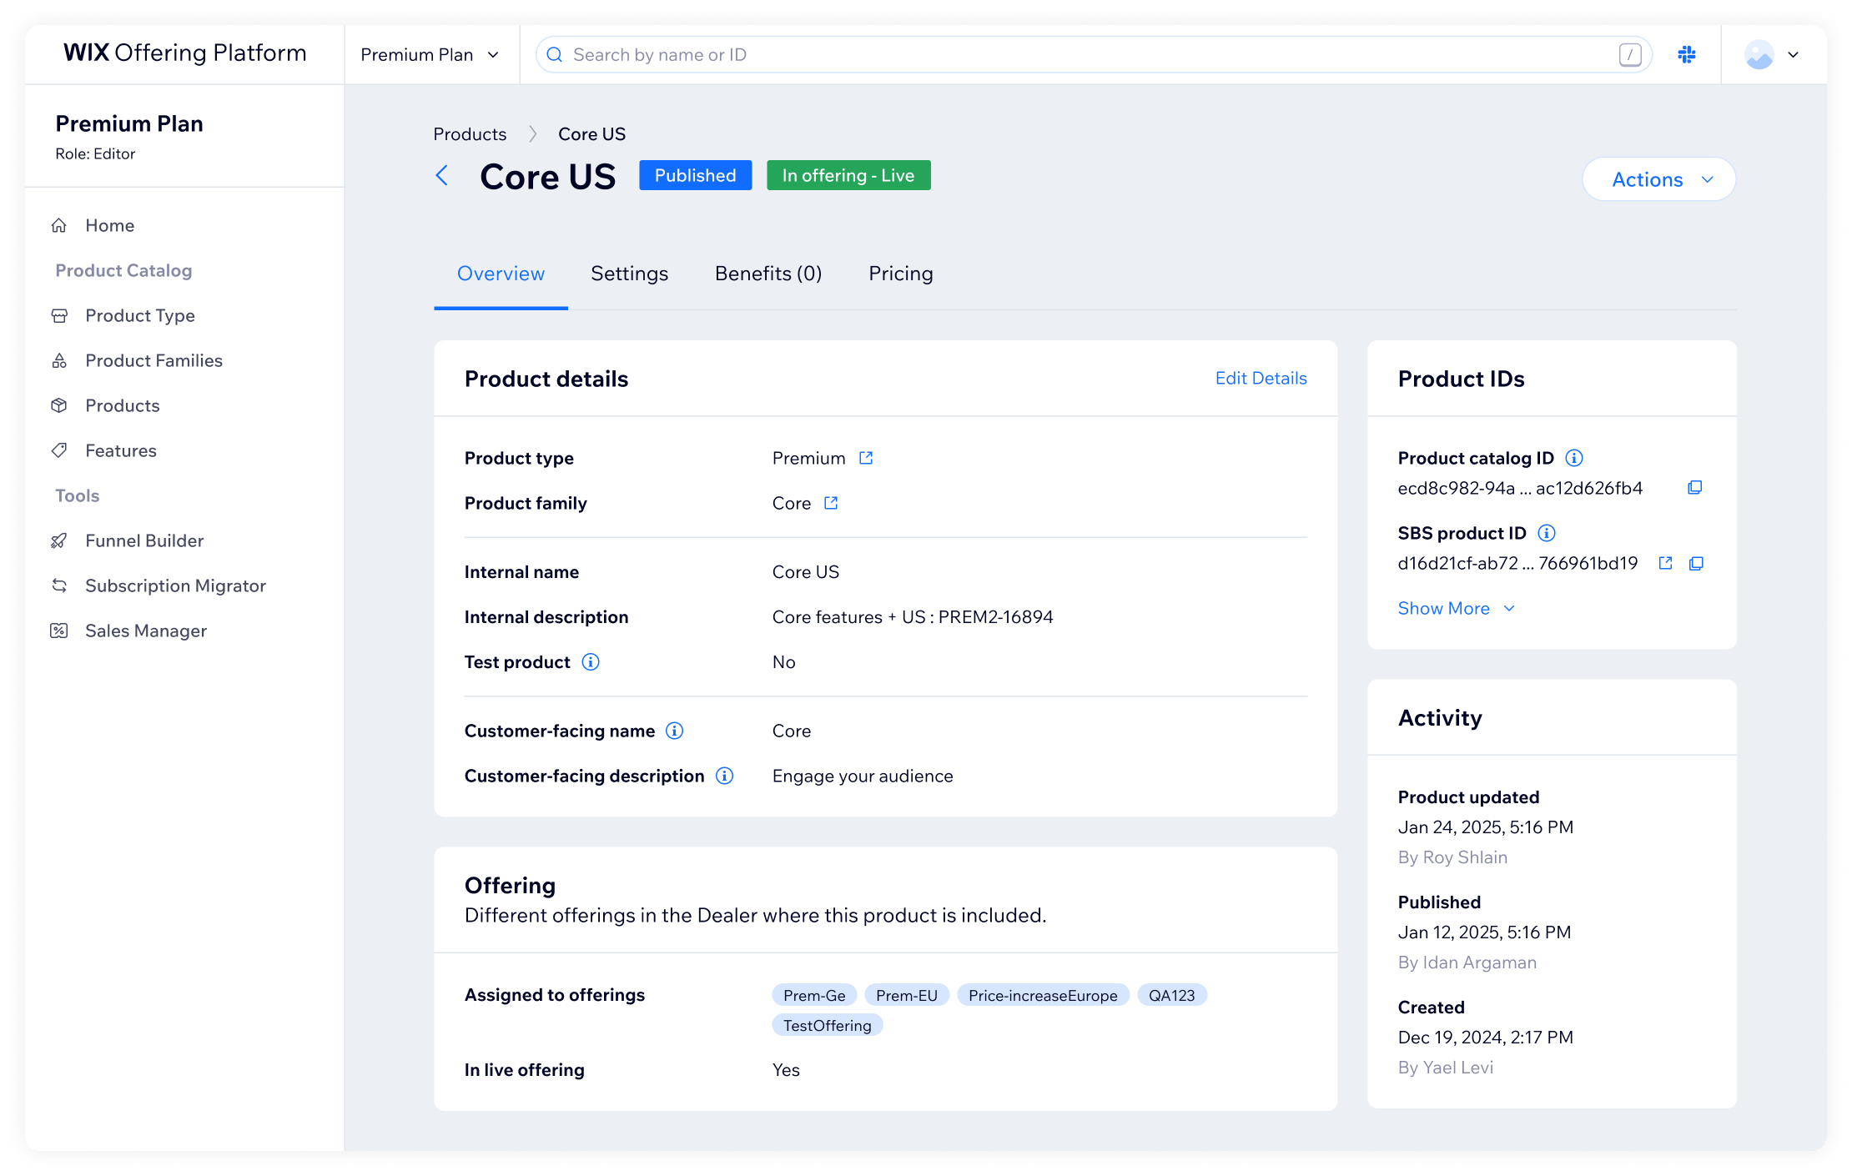Select Features in the sidebar
The height and width of the screenshot is (1176, 1852).
click(121, 450)
